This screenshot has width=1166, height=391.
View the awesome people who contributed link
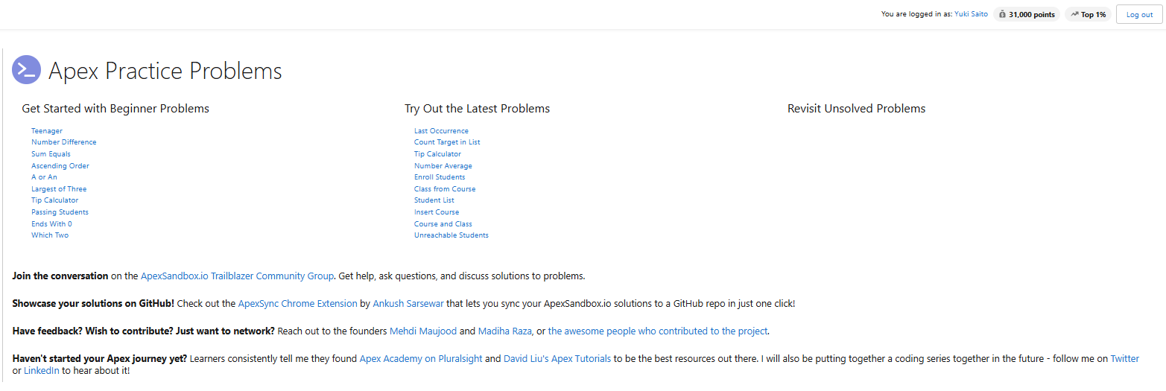pyautogui.click(x=658, y=331)
